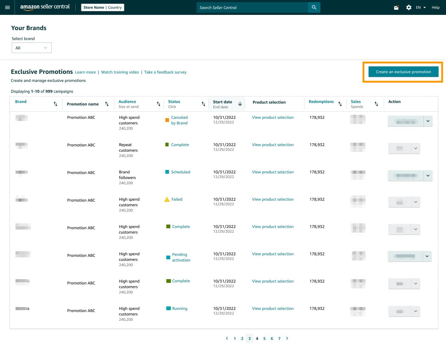Open the mail notifications icon
446x357 pixels.
[x=396, y=7]
